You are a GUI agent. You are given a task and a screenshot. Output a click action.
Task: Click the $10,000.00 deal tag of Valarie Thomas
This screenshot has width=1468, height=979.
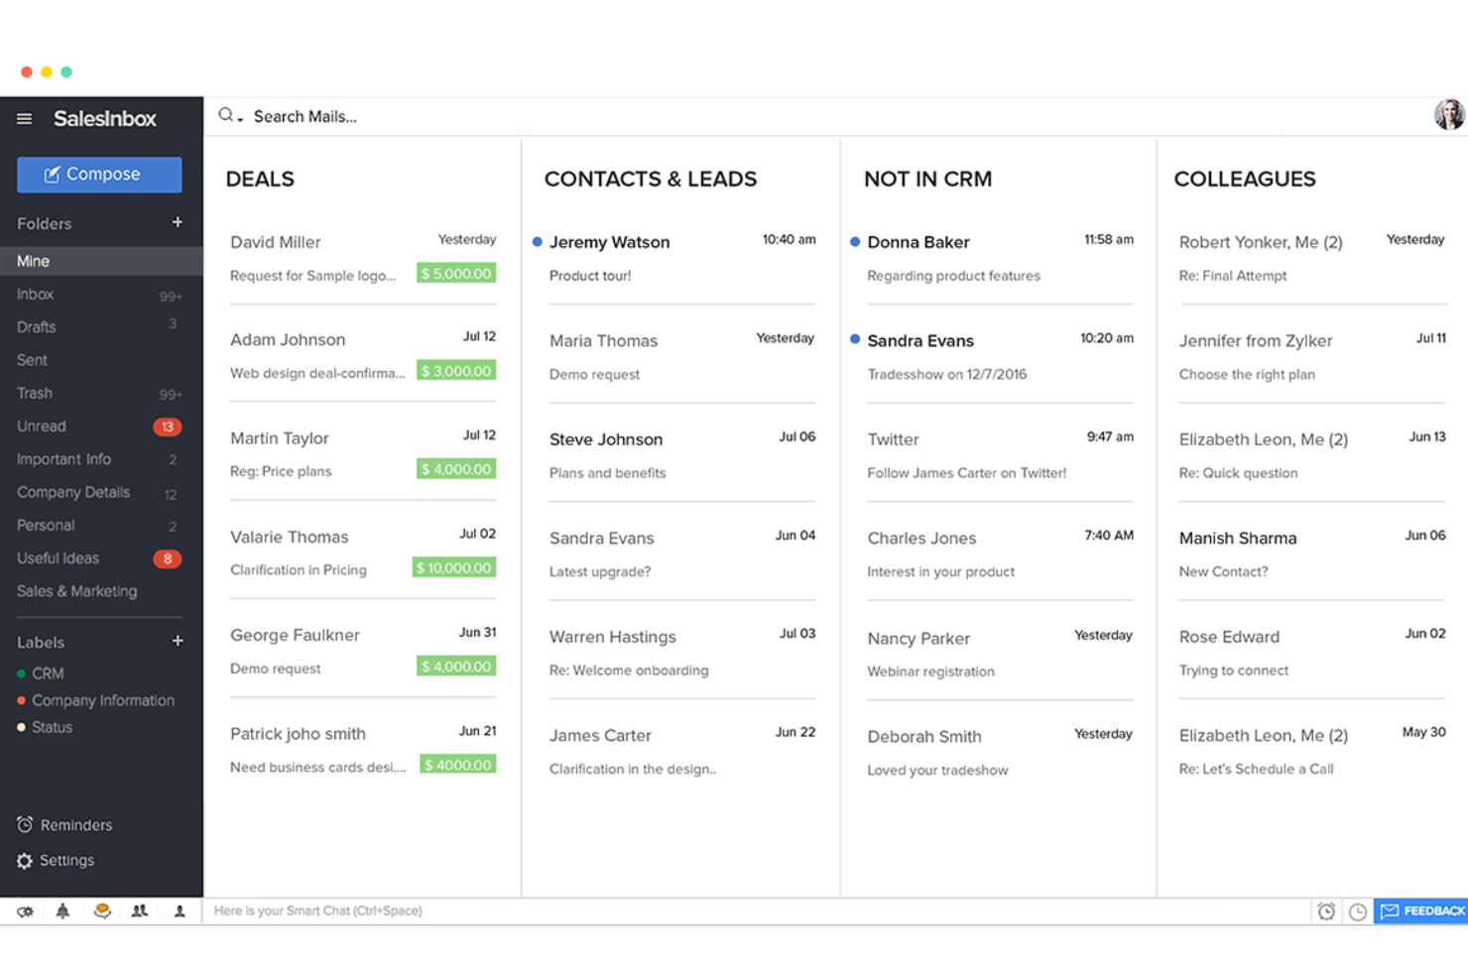454,567
